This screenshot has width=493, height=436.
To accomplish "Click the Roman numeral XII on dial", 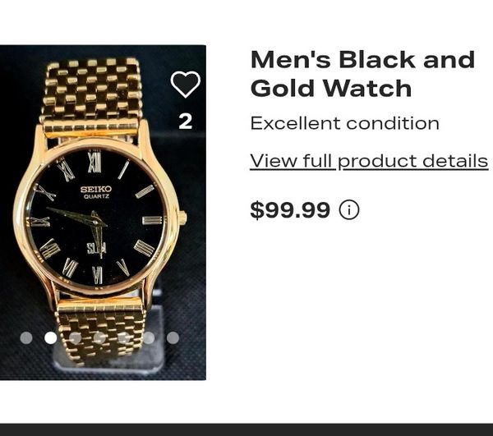I will pos(94,162).
